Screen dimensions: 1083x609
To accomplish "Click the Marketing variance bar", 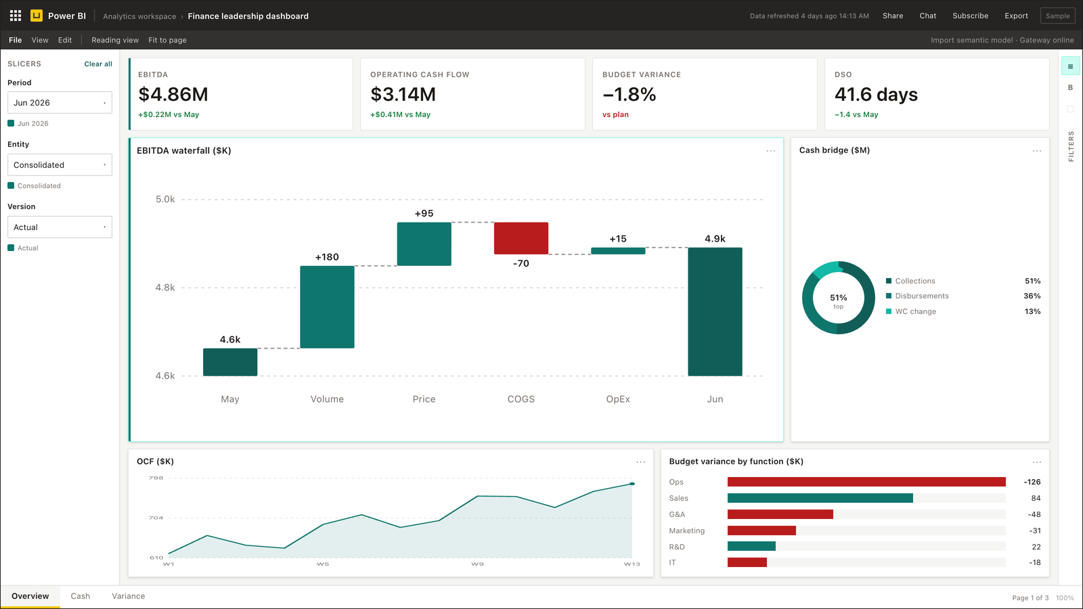I will click(x=761, y=531).
